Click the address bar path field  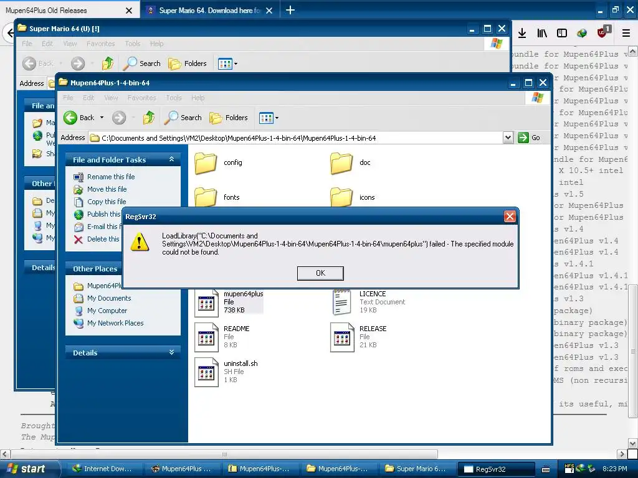pyautogui.click(x=295, y=138)
